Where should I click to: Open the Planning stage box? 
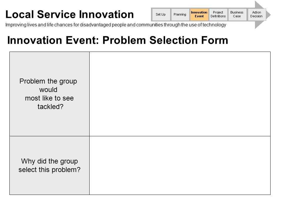pos(180,15)
